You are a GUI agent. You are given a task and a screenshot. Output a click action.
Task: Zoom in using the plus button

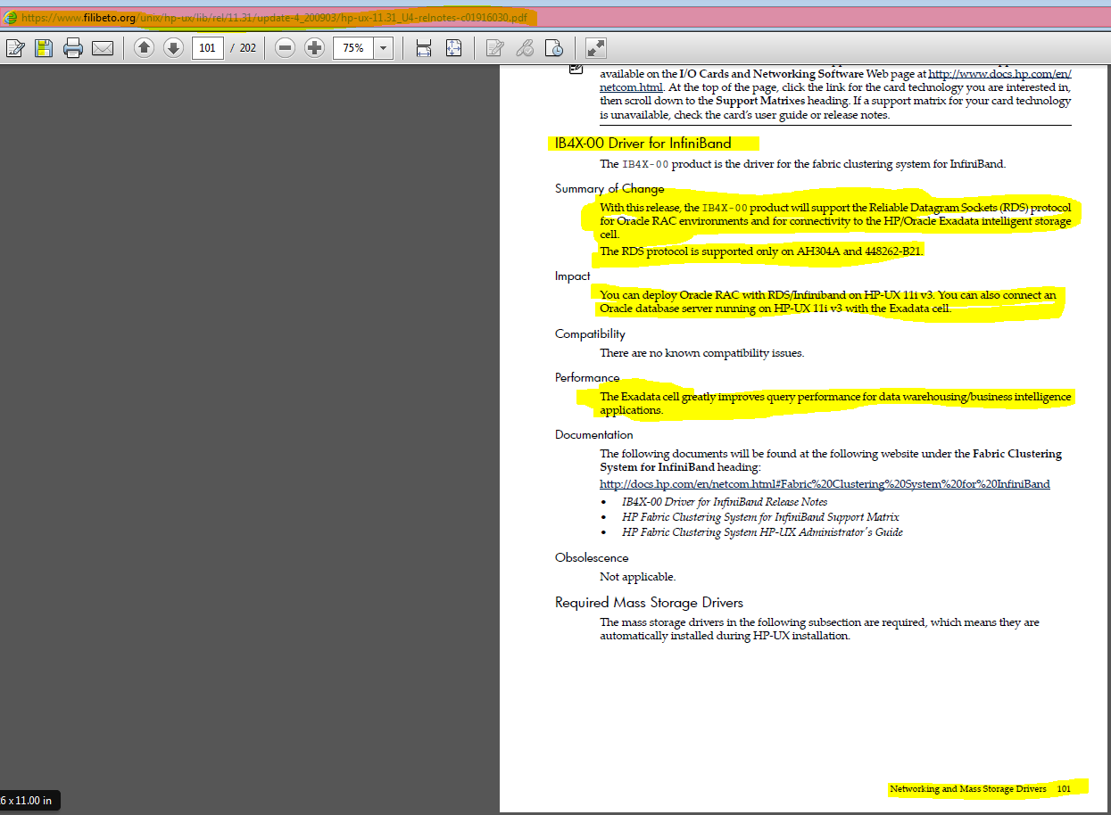[314, 48]
